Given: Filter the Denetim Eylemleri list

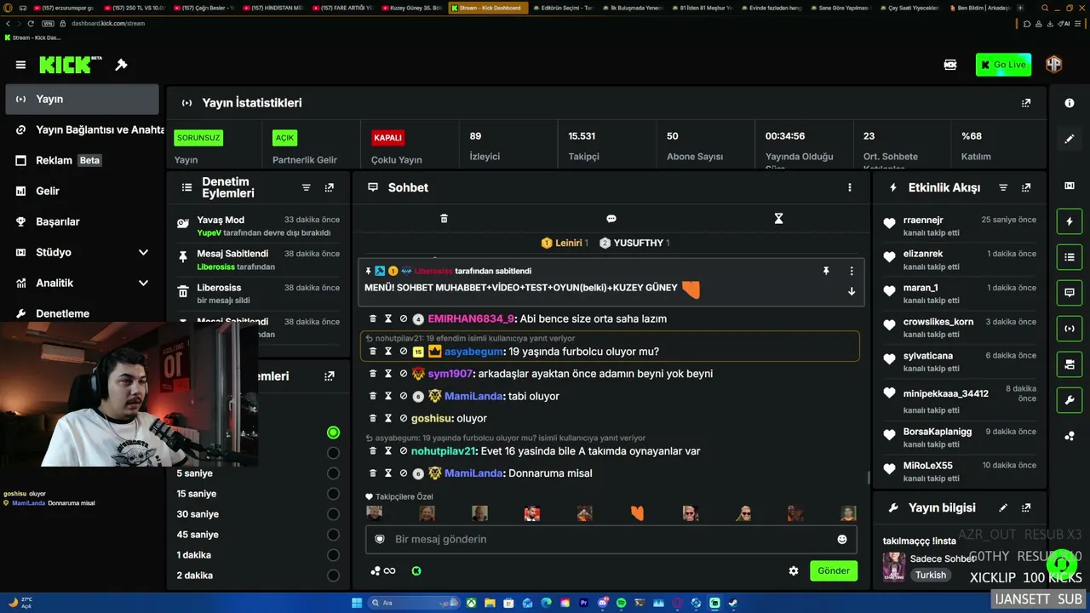Looking at the screenshot, I should coord(307,187).
